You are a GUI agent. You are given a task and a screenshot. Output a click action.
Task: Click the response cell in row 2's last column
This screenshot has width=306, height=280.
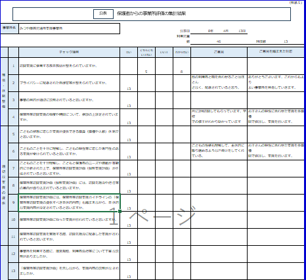276,83
